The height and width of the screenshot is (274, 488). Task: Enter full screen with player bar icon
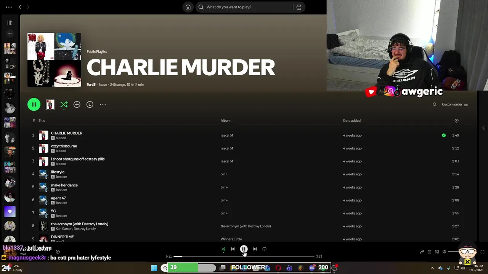[482, 252]
